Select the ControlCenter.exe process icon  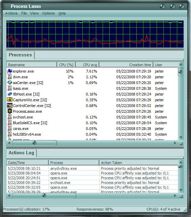tap(10, 105)
